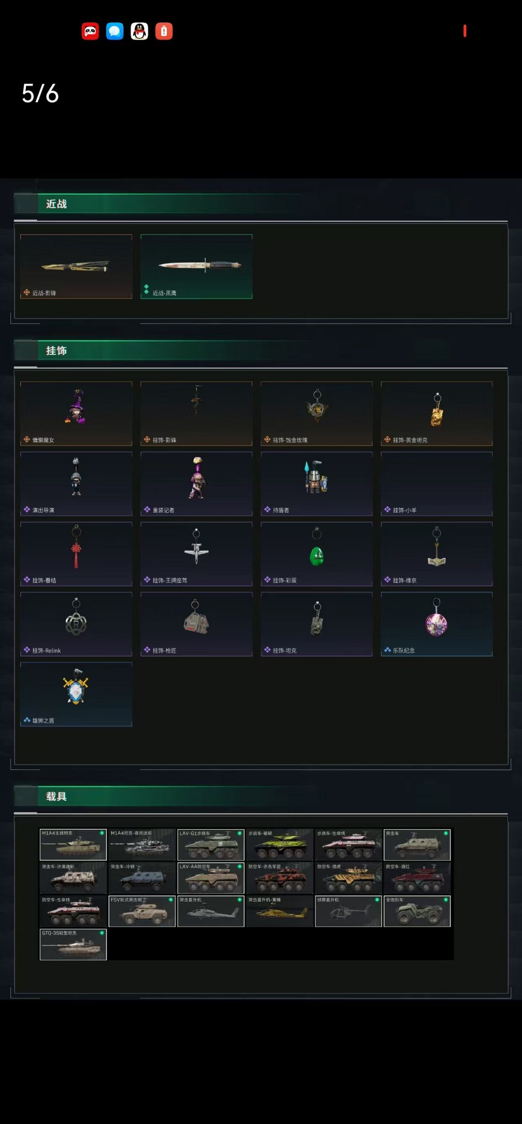Open the 近战 section header
The width and height of the screenshot is (522, 1124).
tap(57, 204)
